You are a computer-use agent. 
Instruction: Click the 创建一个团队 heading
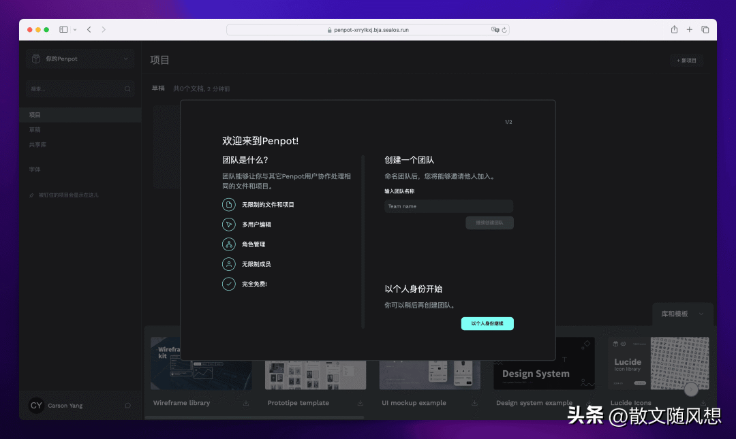point(410,160)
